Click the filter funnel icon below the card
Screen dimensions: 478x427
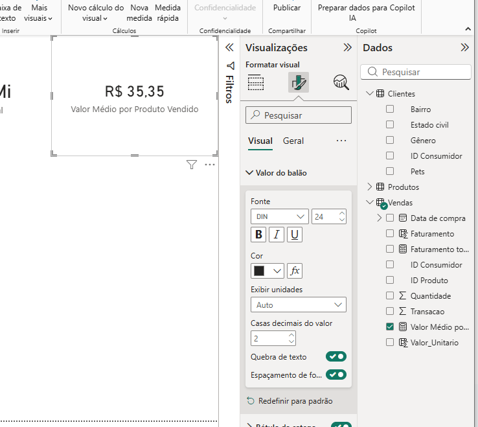pyautogui.click(x=192, y=165)
